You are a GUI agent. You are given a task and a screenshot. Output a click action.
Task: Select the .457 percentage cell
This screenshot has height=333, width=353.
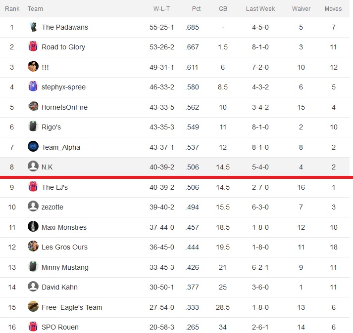pos(192,227)
